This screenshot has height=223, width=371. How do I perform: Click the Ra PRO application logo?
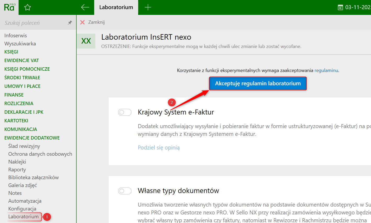point(9,7)
